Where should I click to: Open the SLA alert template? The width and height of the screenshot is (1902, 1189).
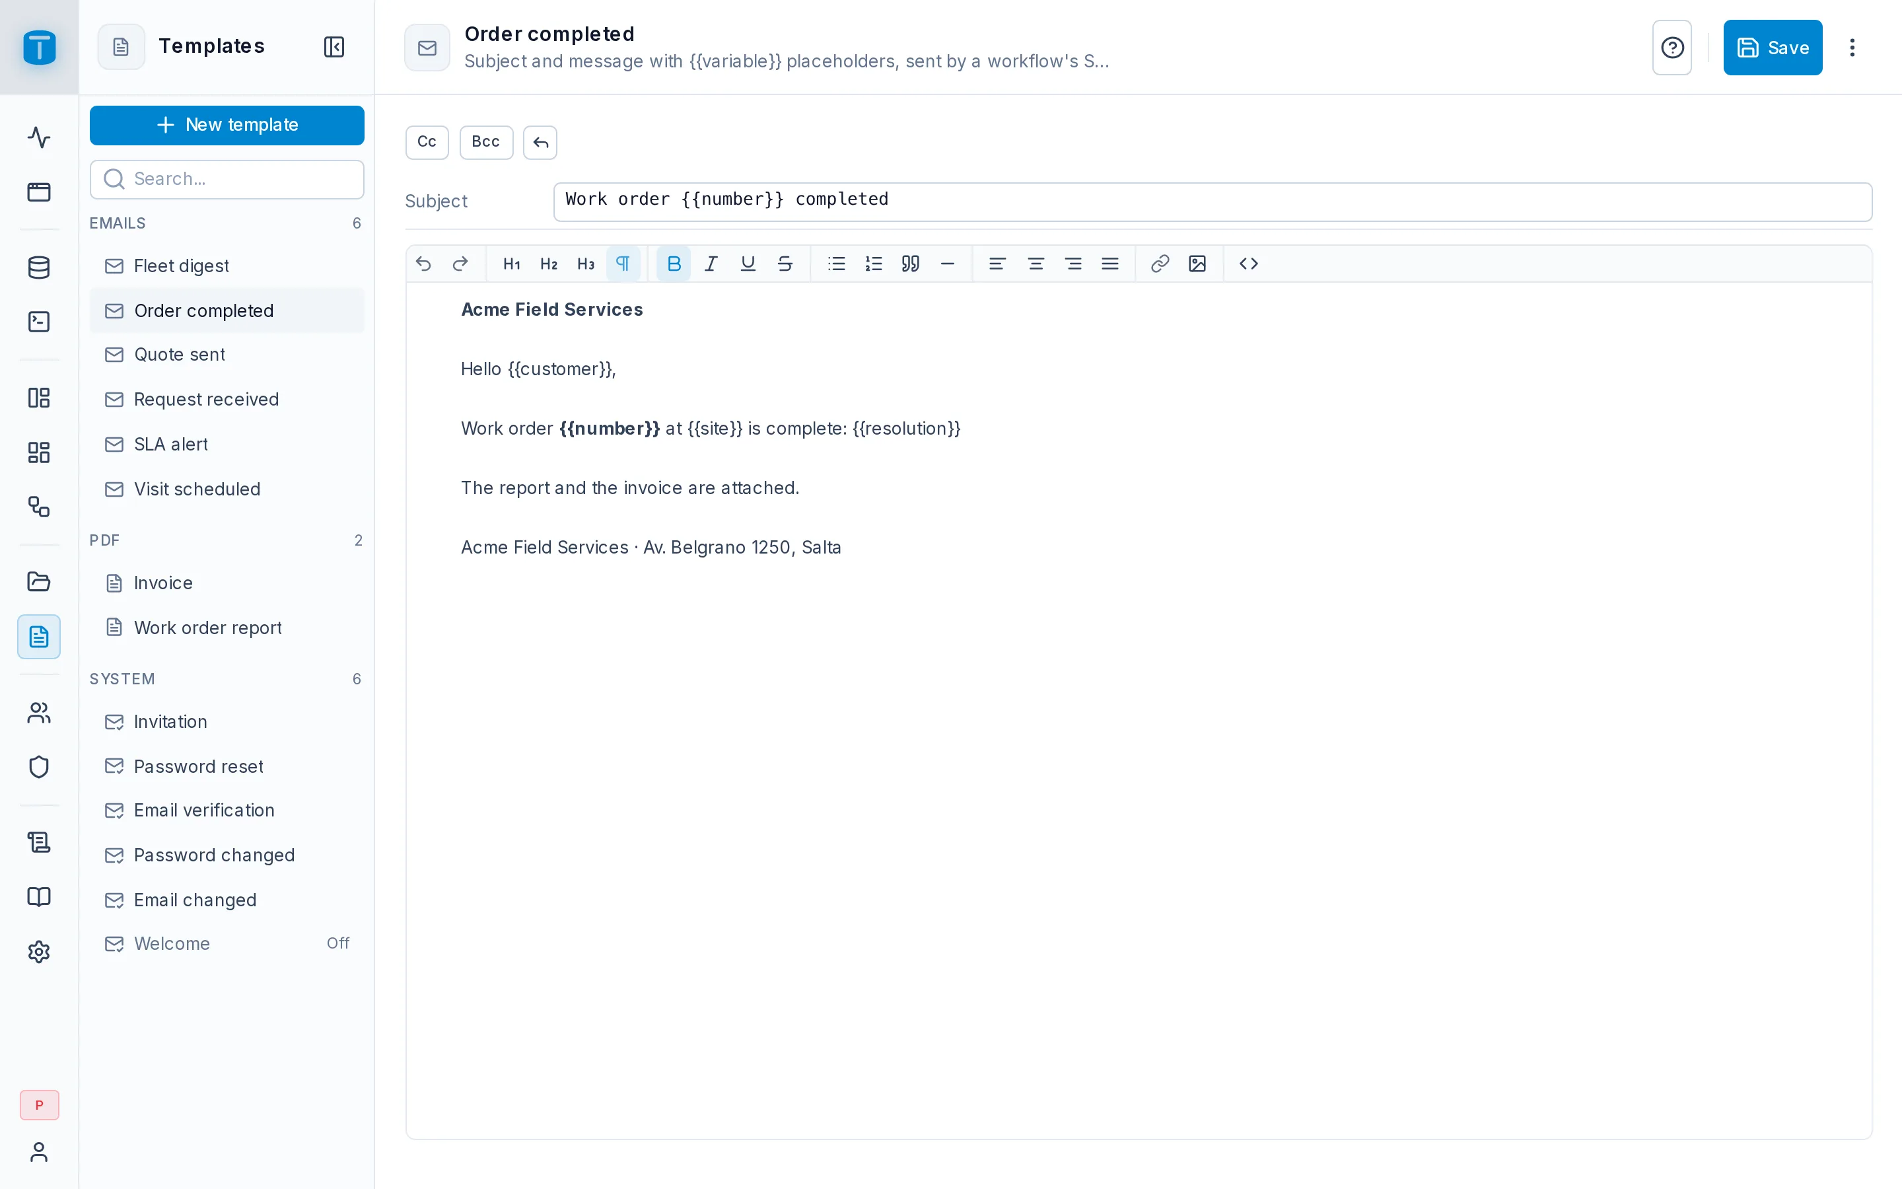point(227,445)
